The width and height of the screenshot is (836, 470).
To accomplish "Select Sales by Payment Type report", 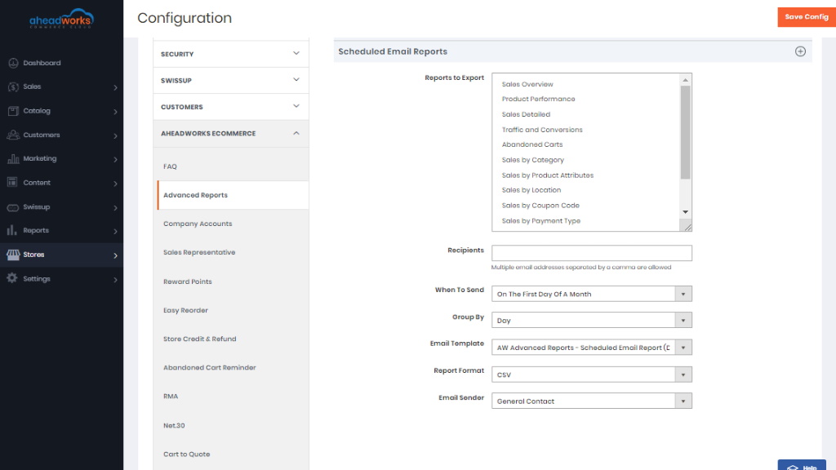I will tap(540, 220).
